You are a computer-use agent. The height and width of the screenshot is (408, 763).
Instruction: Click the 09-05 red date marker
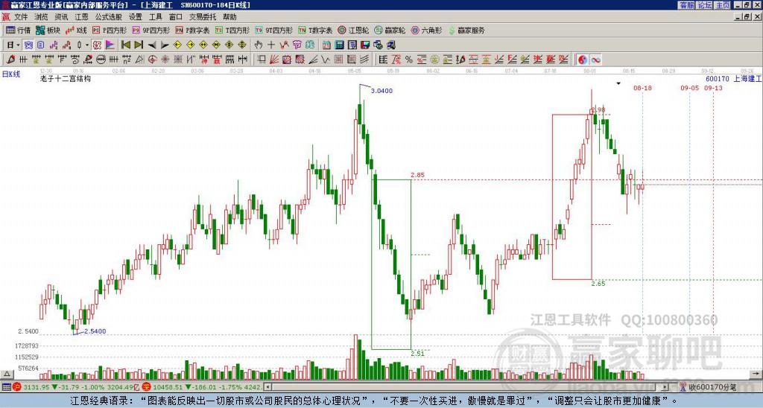point(689,88)
